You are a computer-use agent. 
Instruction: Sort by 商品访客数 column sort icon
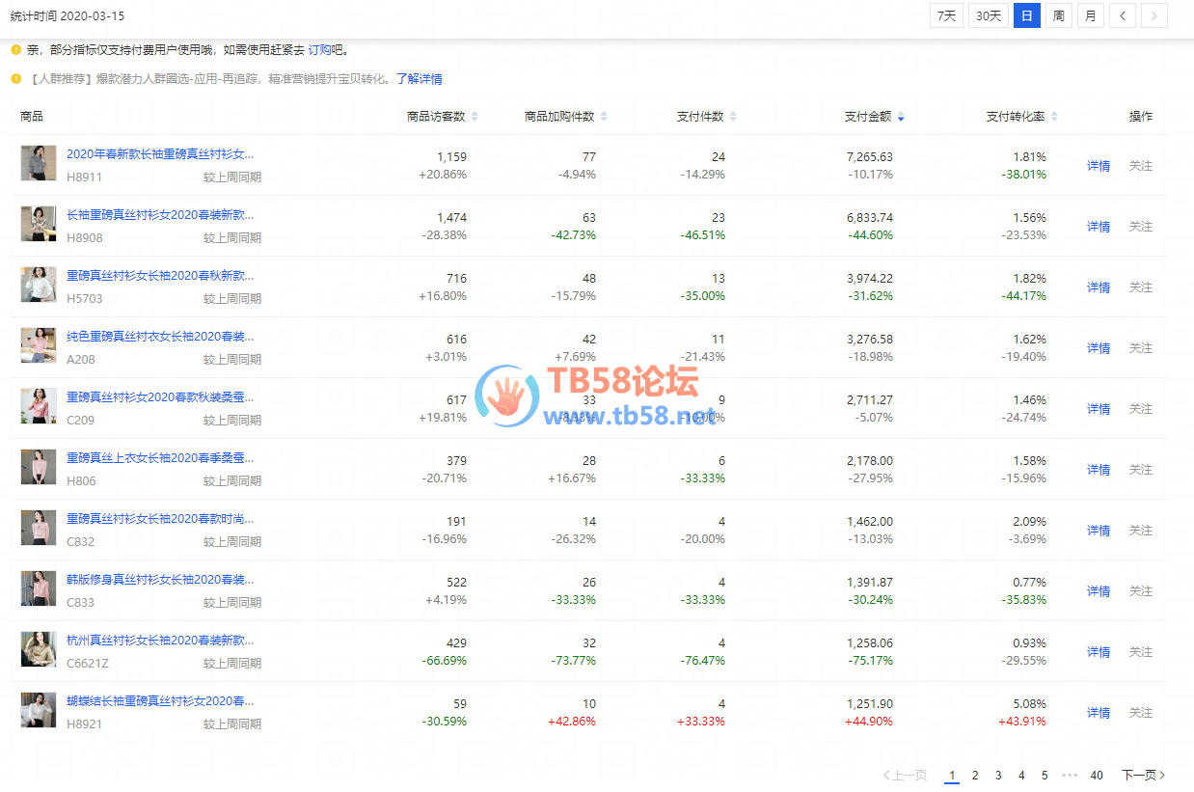(x=475, y=117)
